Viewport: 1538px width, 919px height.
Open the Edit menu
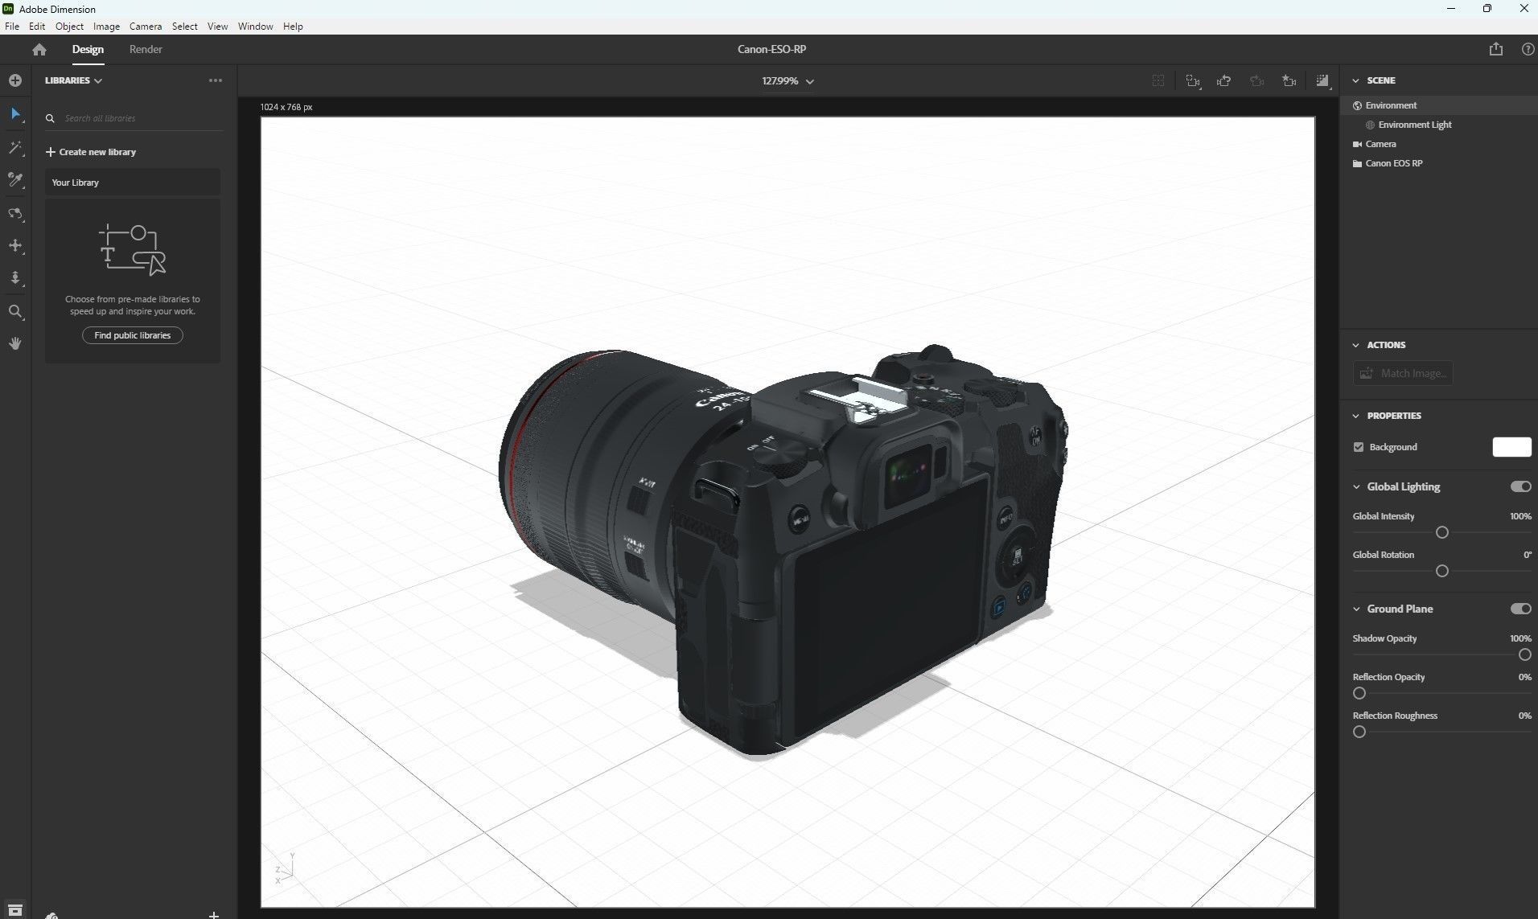[37, 27]
